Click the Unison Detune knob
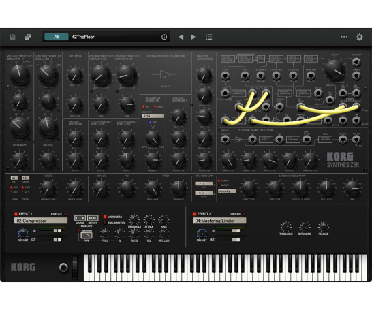 pyautogui.click(x=48, y=189)
